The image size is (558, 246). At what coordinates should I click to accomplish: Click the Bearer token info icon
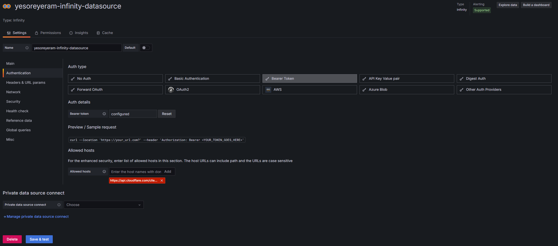click(104, 114)
